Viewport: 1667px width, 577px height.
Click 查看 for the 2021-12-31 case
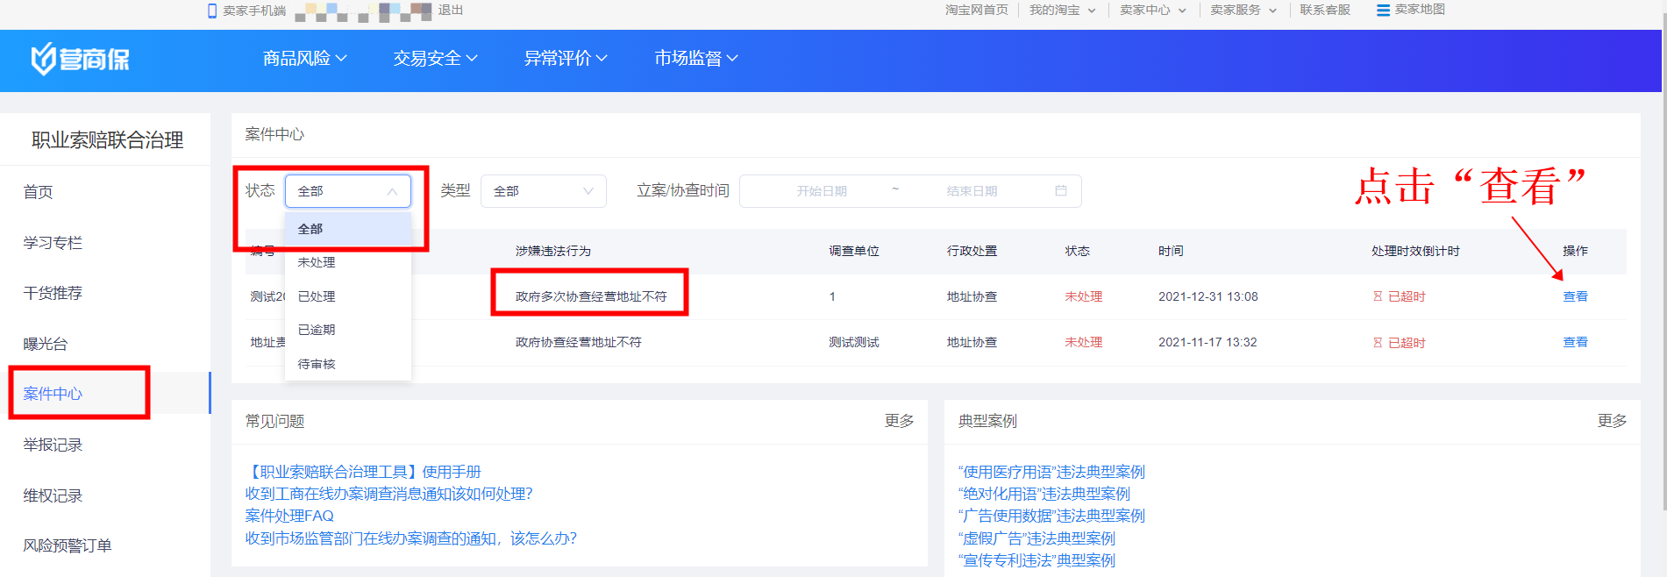(1575, 296)
